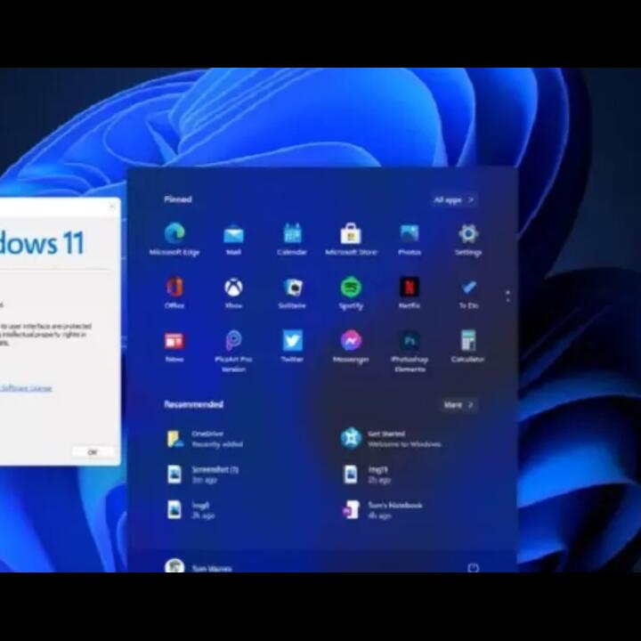The height and width of the screenshot is (641, 641).
Task: Launch Messenger
Action: tap(351, 346)
